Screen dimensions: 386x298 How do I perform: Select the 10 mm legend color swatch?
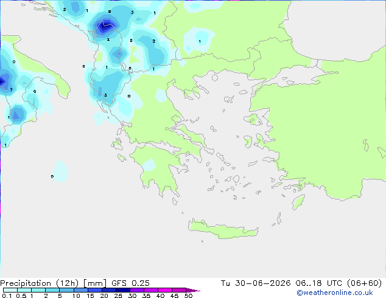(80, 290)
